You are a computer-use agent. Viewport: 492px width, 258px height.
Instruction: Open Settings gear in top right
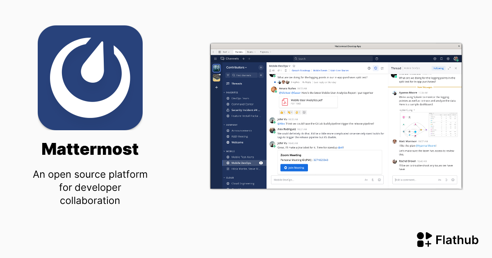click(447, 58)
